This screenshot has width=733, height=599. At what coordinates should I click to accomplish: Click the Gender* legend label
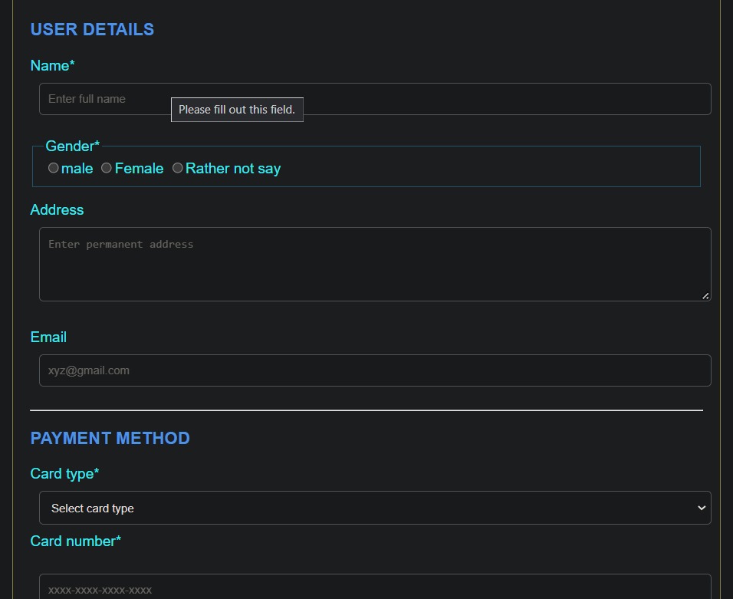pos(73,146)
